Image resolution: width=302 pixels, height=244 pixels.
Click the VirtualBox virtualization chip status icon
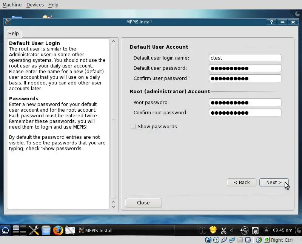[248, 240]
